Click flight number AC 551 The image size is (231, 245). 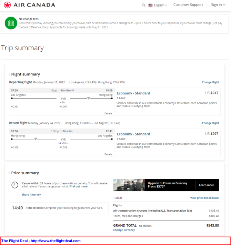point(14,106)
